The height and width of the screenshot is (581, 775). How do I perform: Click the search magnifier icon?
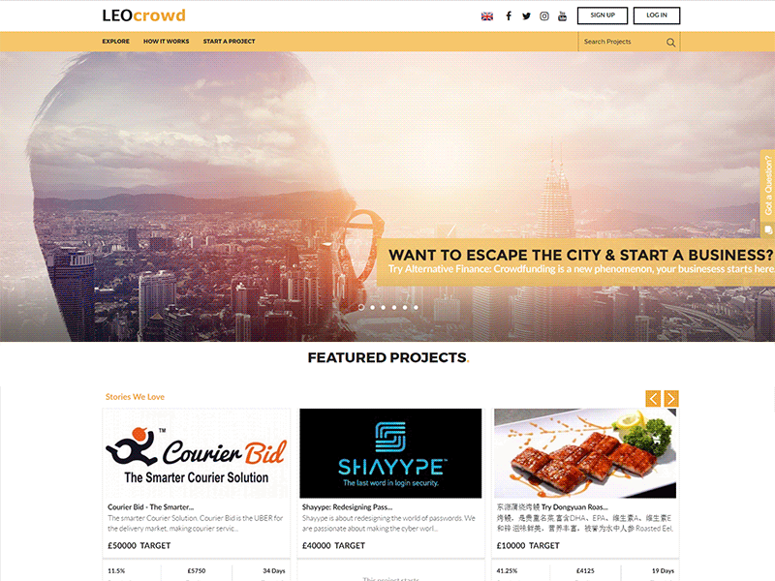coord(670,42)
